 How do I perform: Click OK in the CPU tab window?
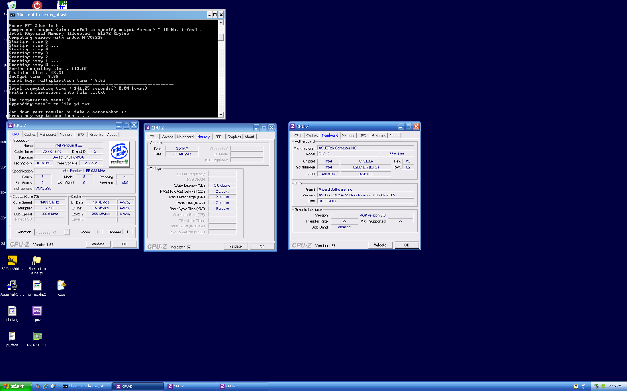[x=125, y=244]
